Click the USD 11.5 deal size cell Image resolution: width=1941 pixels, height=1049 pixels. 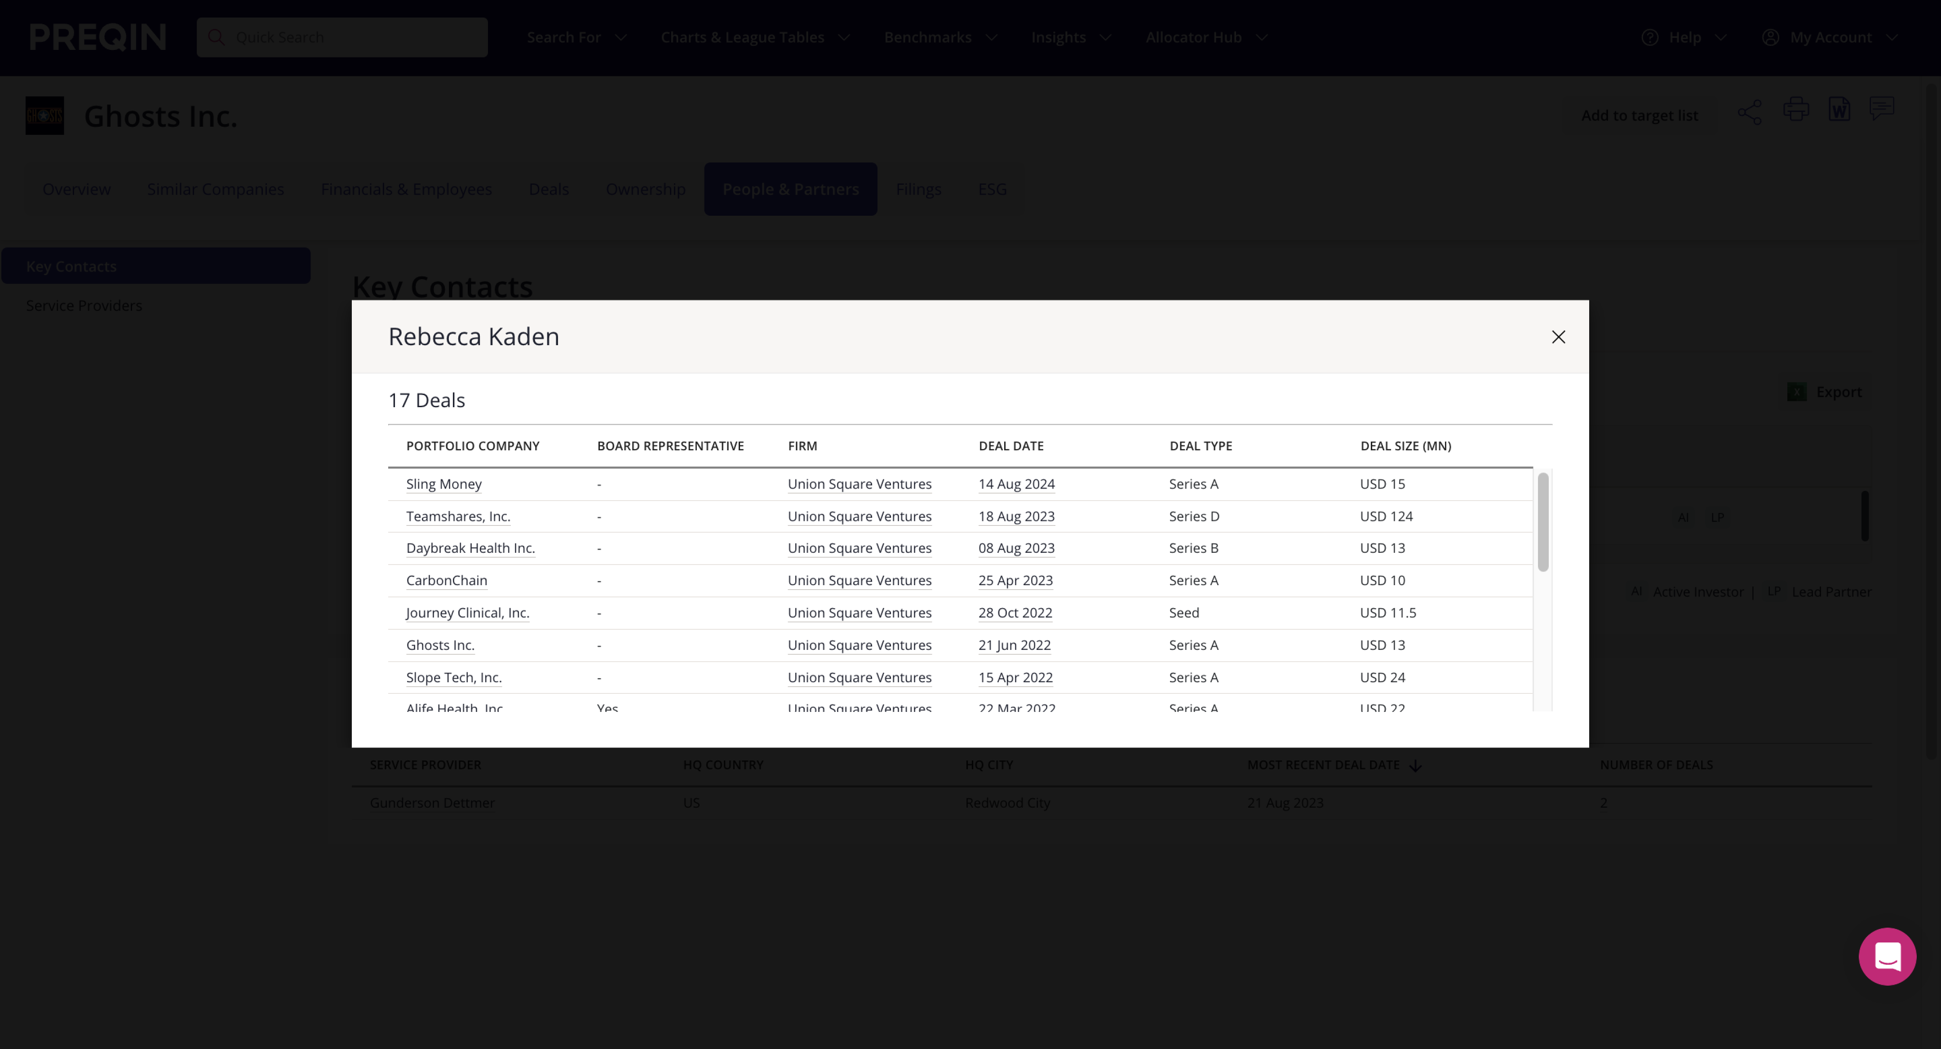coord(1388,613)
